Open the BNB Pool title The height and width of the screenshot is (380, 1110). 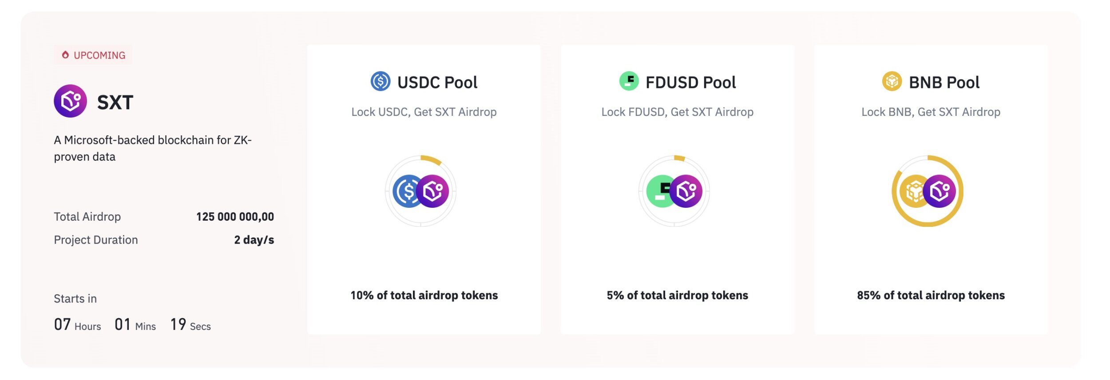944,83
